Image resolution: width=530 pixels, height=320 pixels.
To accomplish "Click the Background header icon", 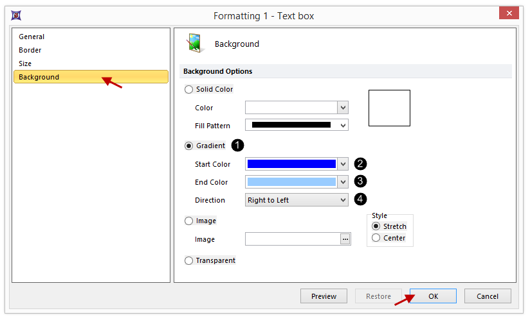I will pos(194,43).
